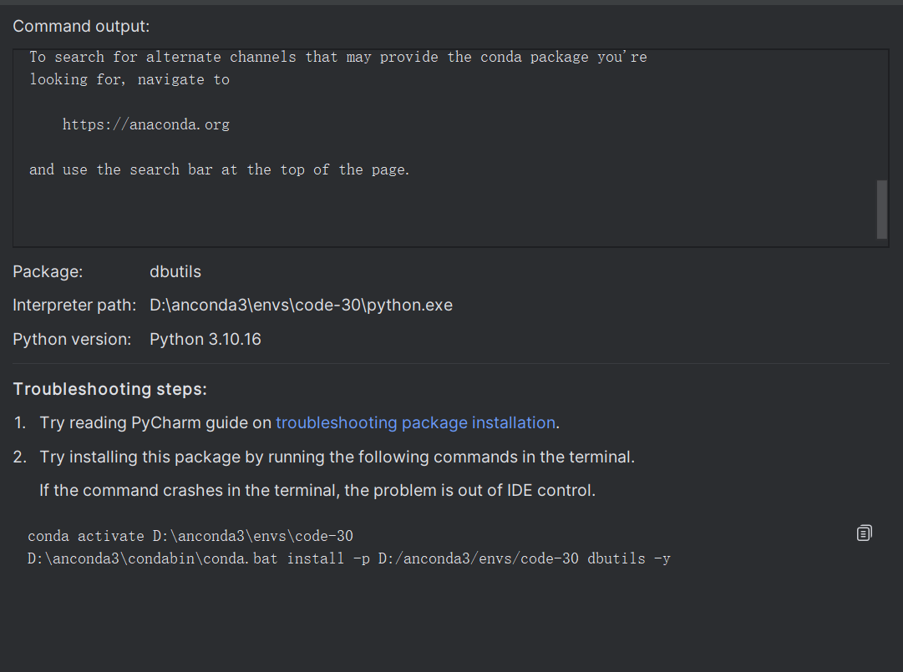Screen dimensions: 903x672
Task: Click the Python 3.10.16 version value
Action: 205,340
